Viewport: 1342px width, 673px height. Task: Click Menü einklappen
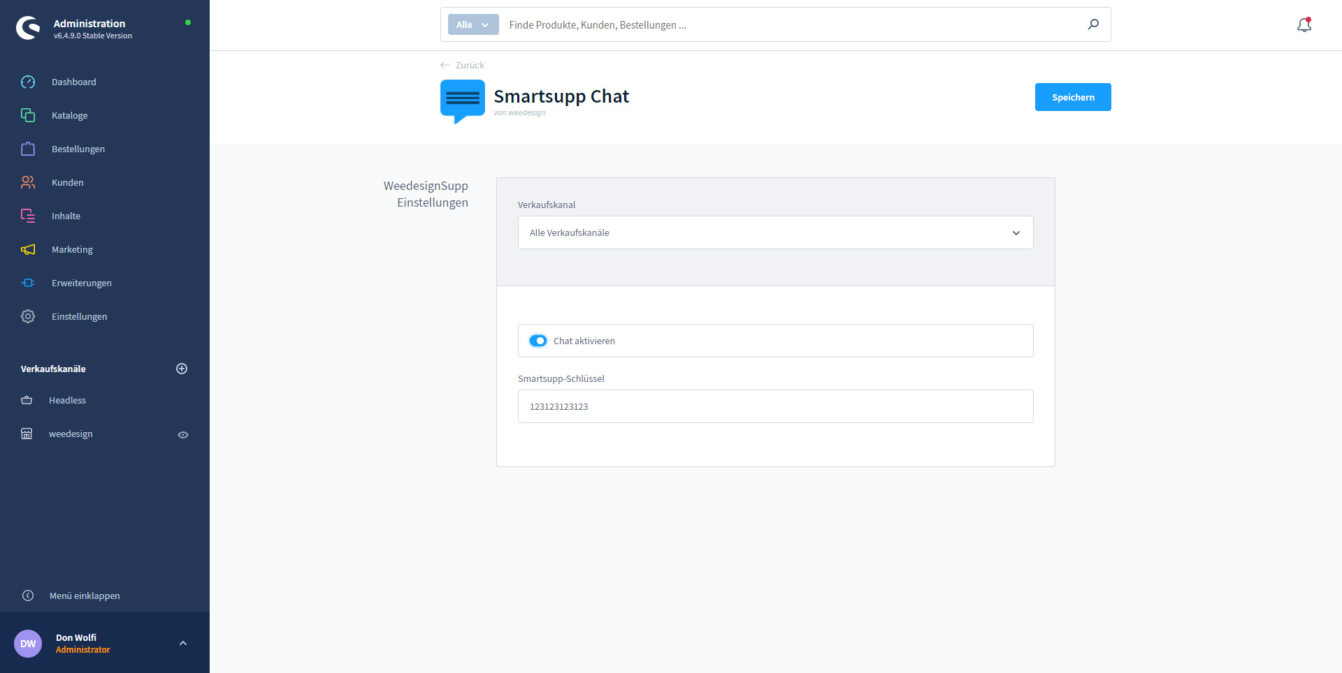85,596
